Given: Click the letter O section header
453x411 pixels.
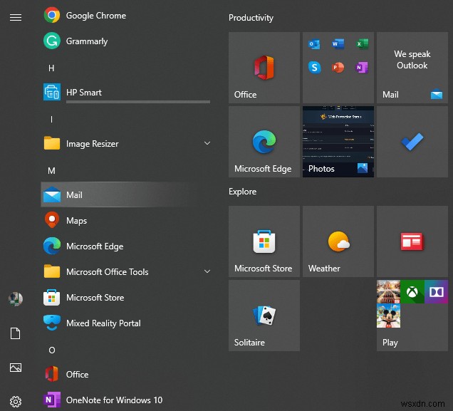Looking at the screenshot, I should (52, 350).
